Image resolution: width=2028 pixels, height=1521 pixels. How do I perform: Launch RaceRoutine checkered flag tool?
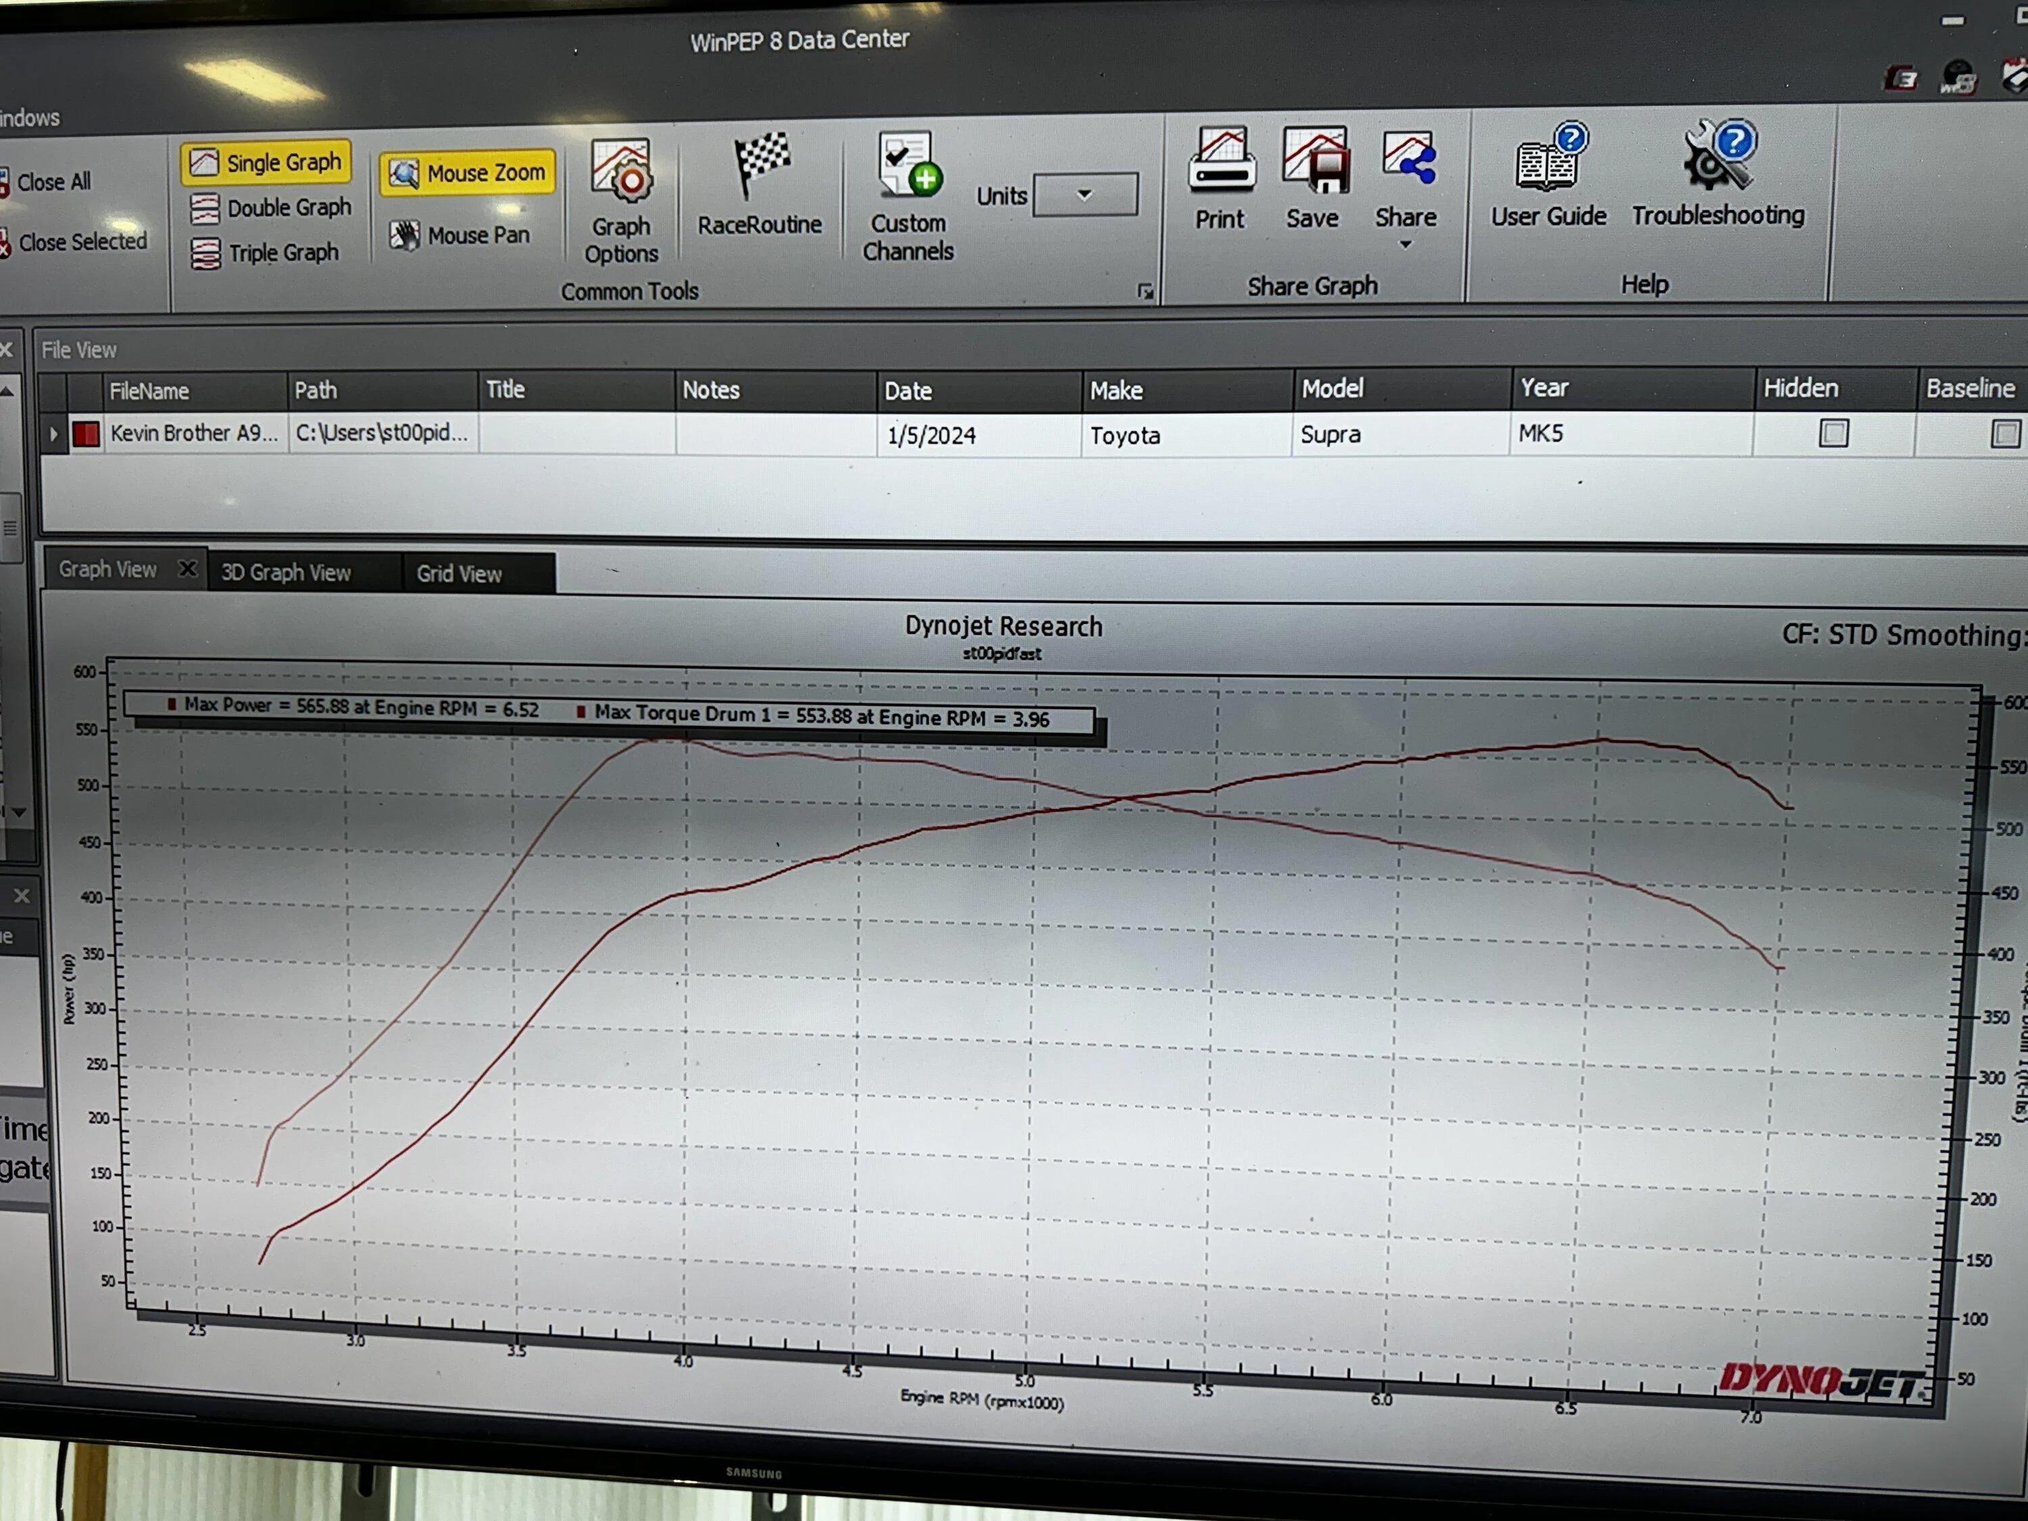tap(759, 185)
